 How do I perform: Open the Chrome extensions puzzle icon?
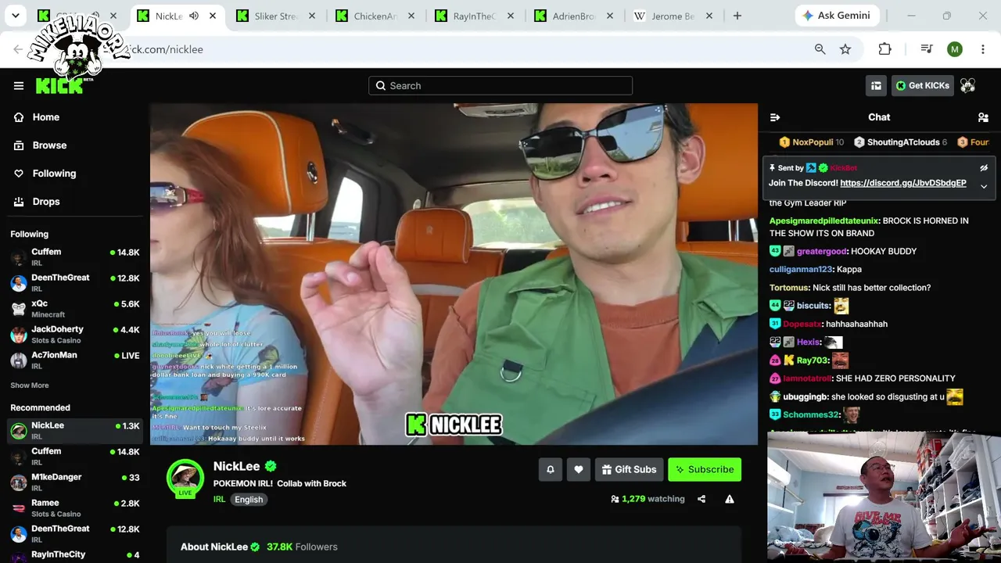click(884, 49)
